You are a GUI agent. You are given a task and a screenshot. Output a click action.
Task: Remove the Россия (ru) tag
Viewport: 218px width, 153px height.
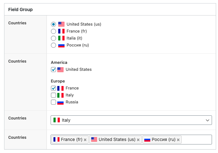point(178,140)
